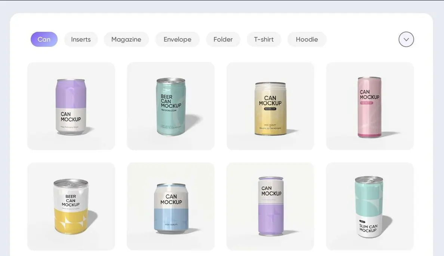444x256 pixels.
Task: Open the gallery card containing the gold star pattern
Action: pyautogui.click(x=71, y=206)
